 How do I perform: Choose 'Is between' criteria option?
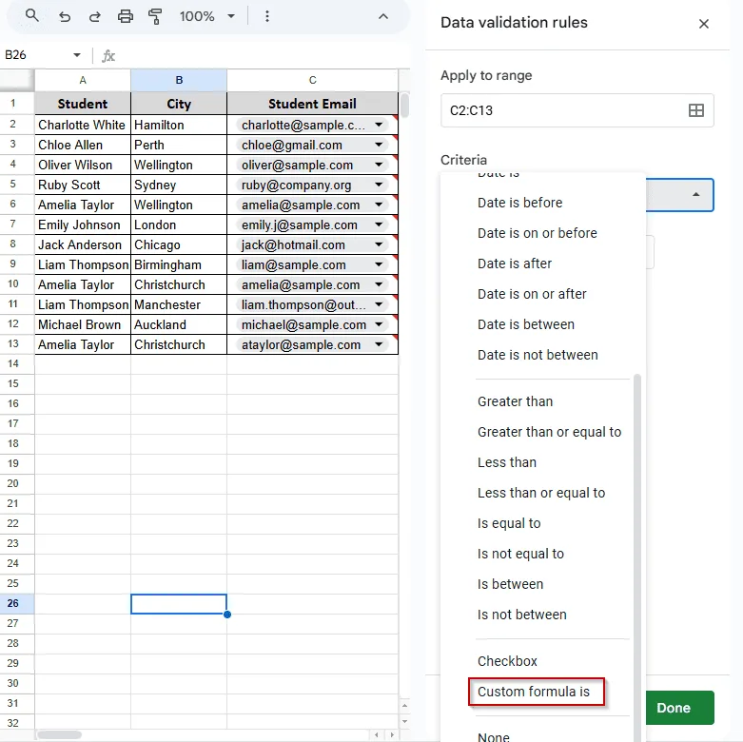tap(510, 584)
